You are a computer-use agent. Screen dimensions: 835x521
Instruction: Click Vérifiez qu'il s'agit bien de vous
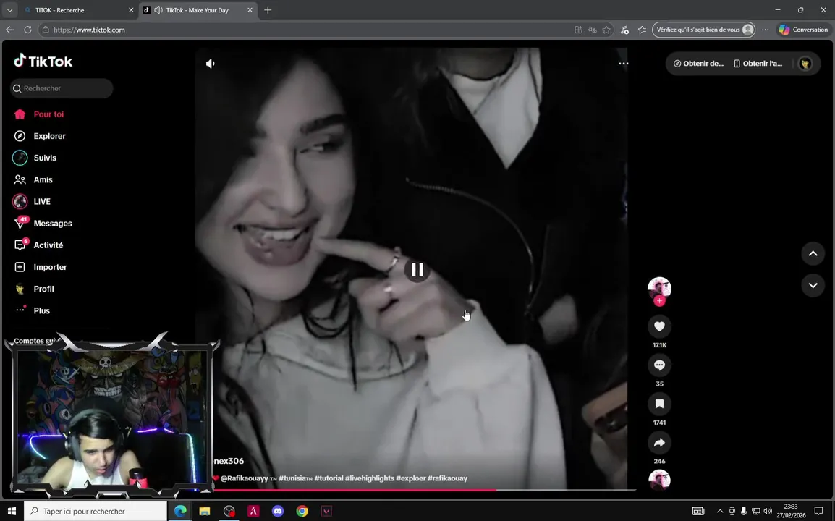pos(703,30)
